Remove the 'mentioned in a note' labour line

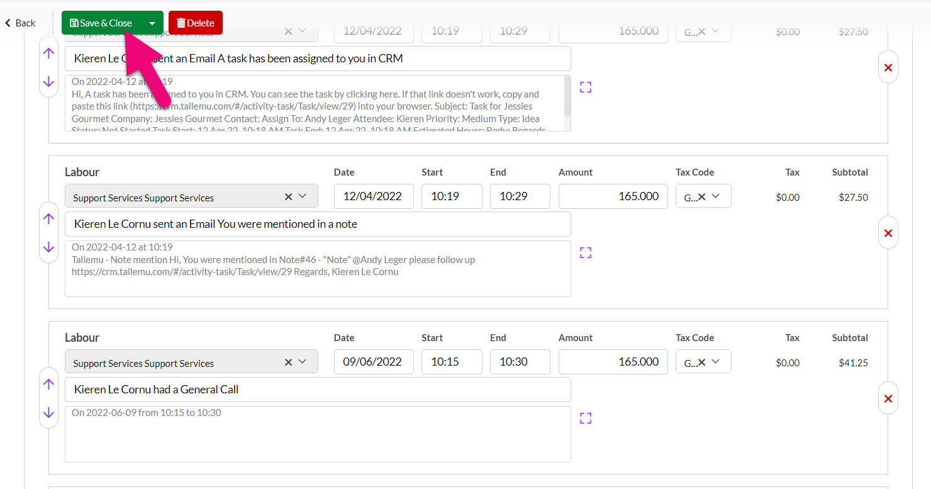pos(888,233)
